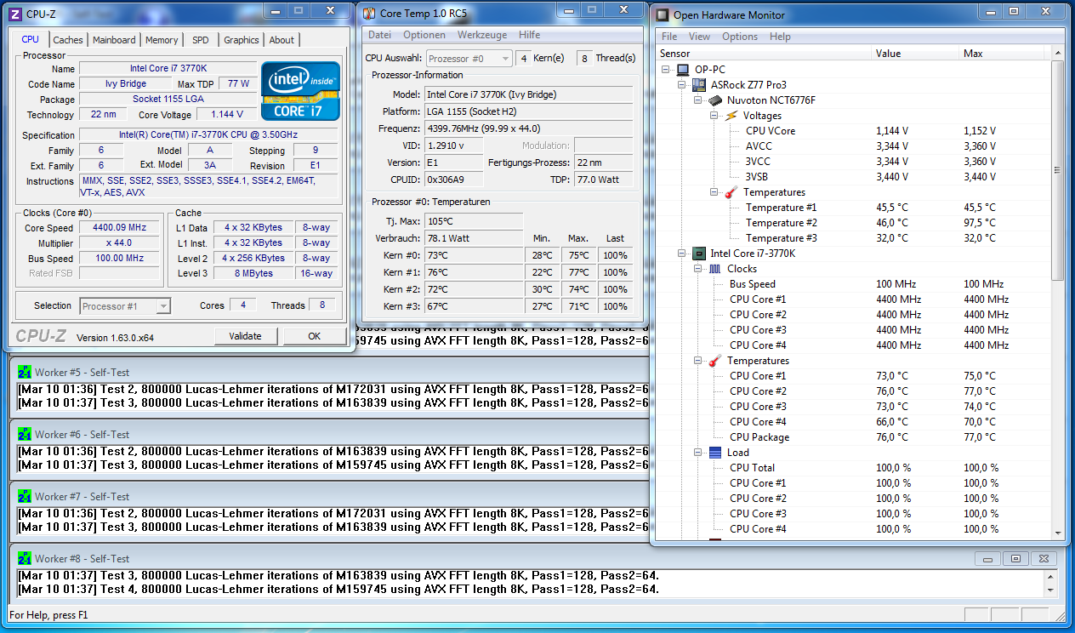This screenshot has width=1075, height=633.
Task: Click the CPU-Z title bar icon
Action: 15,14
